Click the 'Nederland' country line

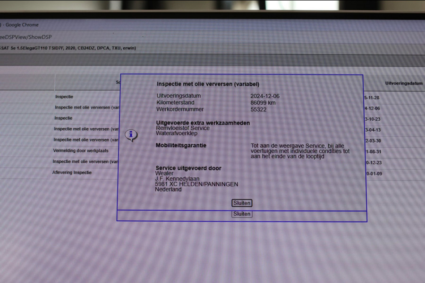tap(168, 190)
